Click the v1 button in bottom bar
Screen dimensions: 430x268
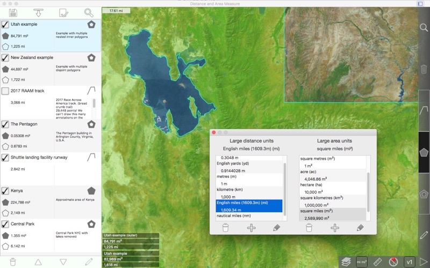click(x=410, y=262)
